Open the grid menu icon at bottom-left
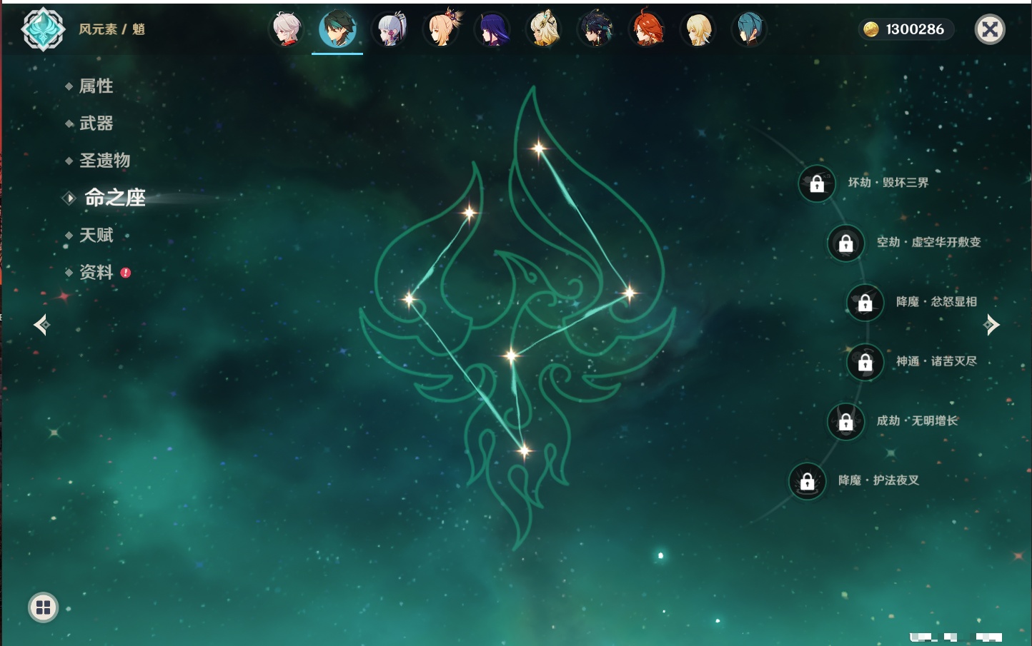The image size is (1032, 646). [x=43, y=607]
